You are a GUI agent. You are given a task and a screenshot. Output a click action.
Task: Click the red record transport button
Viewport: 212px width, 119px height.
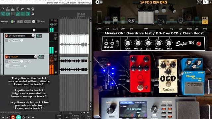click(x=13, y=117)
